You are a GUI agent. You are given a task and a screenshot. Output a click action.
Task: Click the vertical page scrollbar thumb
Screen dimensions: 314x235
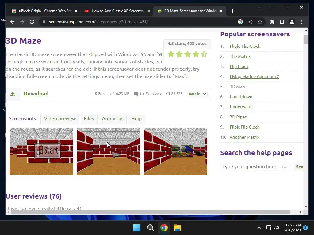(306, 39)
